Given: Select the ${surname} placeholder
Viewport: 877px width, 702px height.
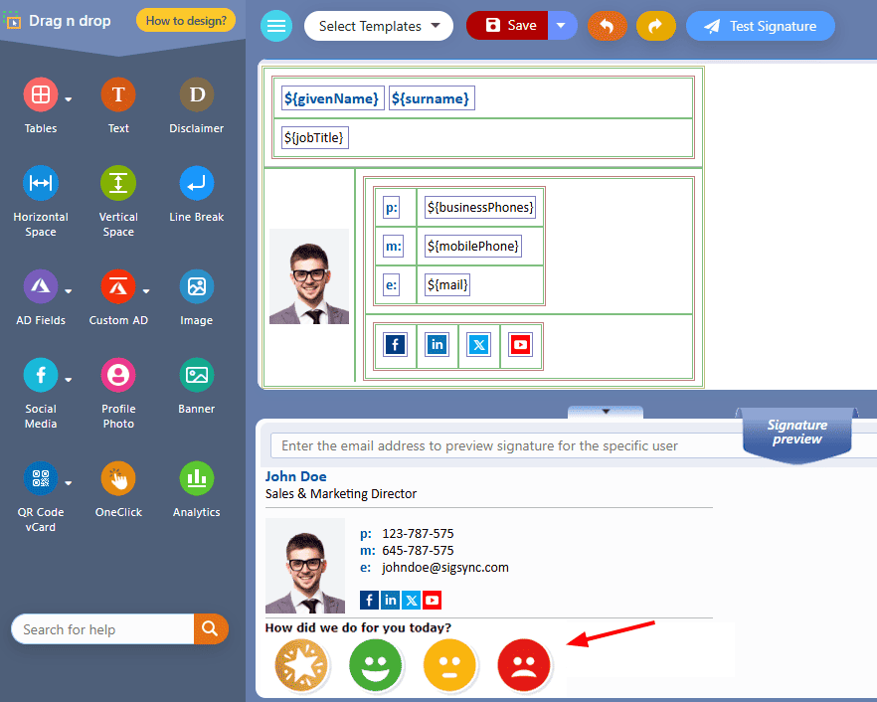Looking at the screenshot, I should pos(432,98).
